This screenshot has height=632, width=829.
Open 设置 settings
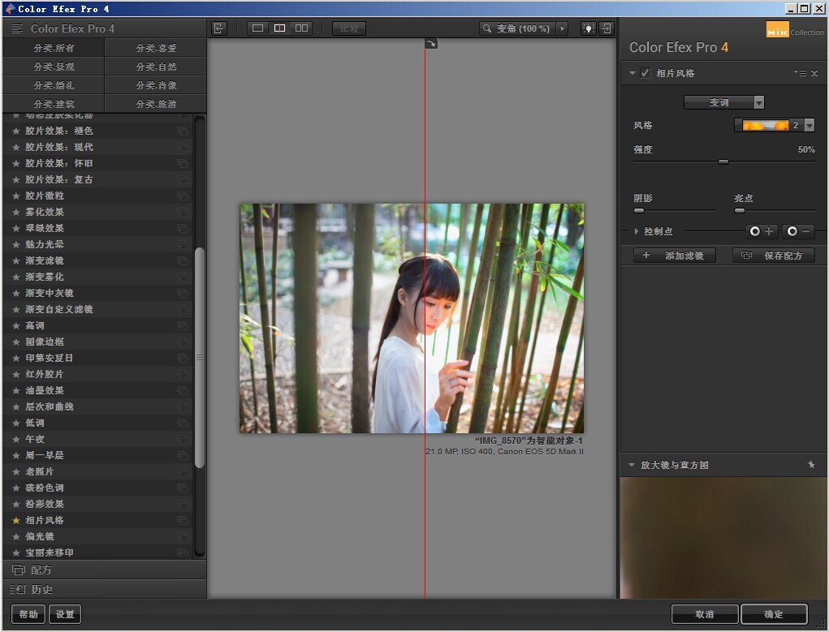(x=65, y=614)
